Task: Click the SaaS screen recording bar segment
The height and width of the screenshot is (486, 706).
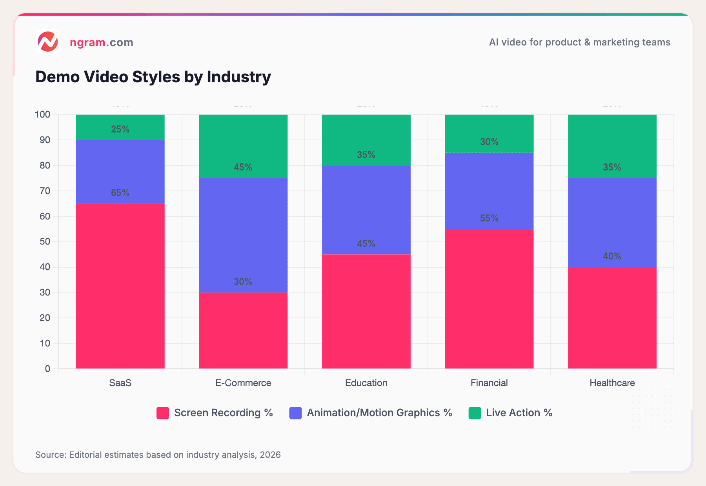Action: coord(120,286)
